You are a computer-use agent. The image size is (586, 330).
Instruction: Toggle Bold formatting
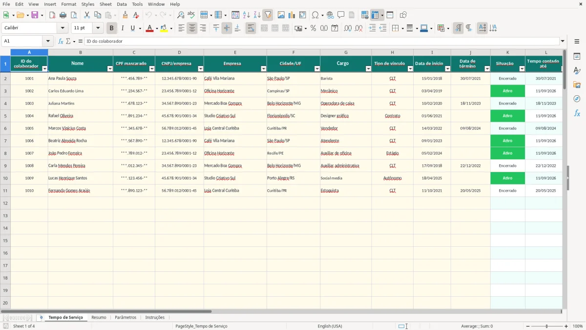coord(112,28)
